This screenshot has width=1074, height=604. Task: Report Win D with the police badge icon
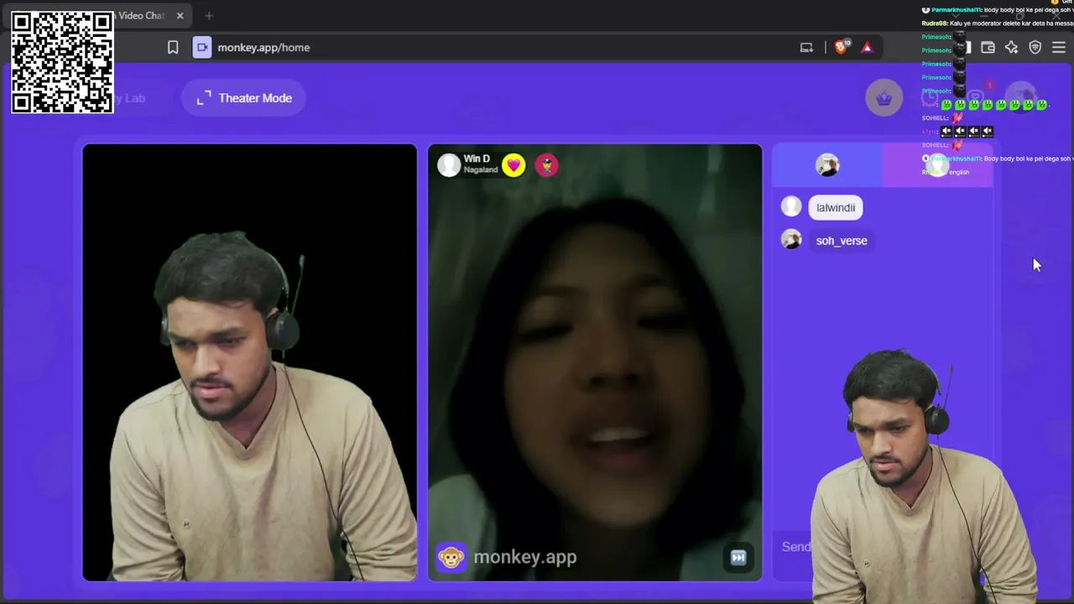point(546,165)
